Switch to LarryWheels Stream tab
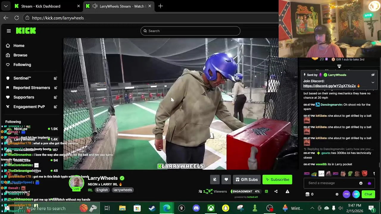The image size is (381, 214). (119, 6)
